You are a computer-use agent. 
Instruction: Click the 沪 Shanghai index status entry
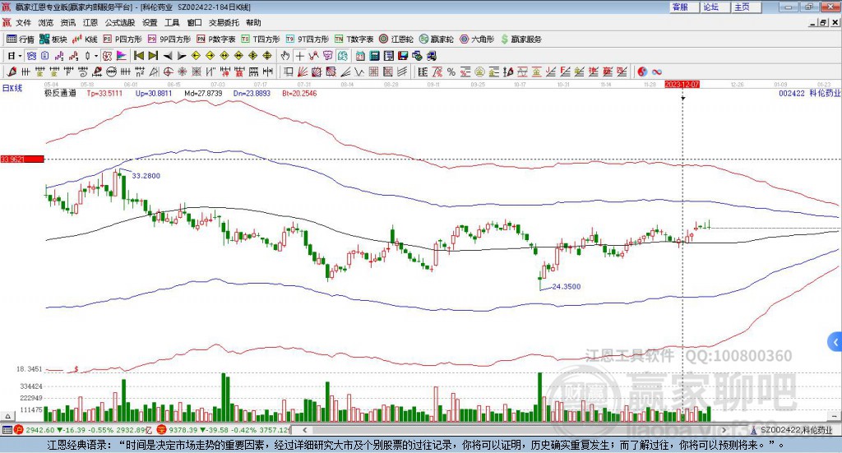[83, 430]
